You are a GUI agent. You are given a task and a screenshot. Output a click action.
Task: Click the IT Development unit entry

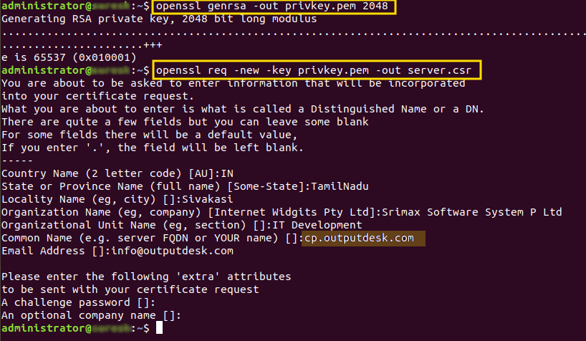[x=317, y=225]
